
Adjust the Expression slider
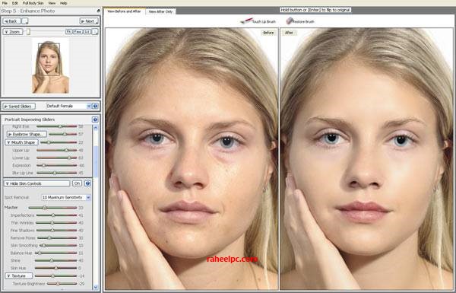[x=57, y=165]
